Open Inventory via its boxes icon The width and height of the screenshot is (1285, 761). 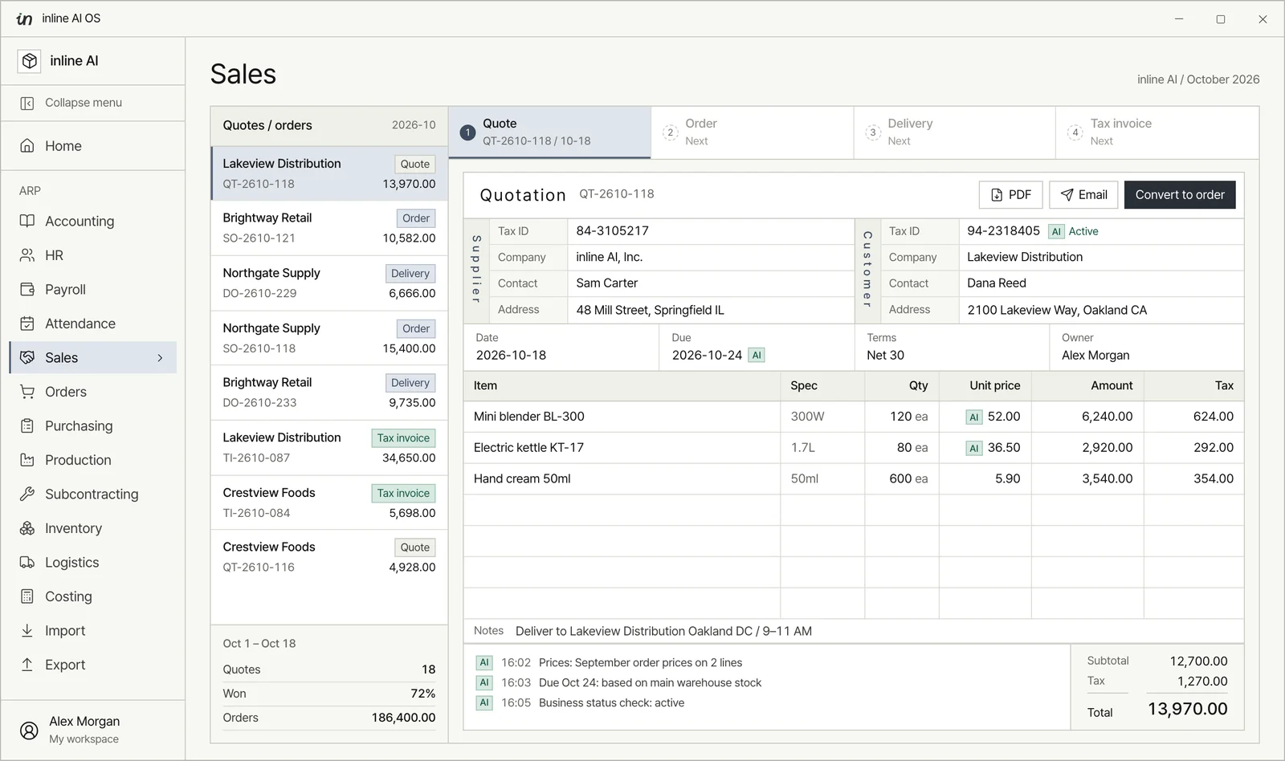(27, 528)
